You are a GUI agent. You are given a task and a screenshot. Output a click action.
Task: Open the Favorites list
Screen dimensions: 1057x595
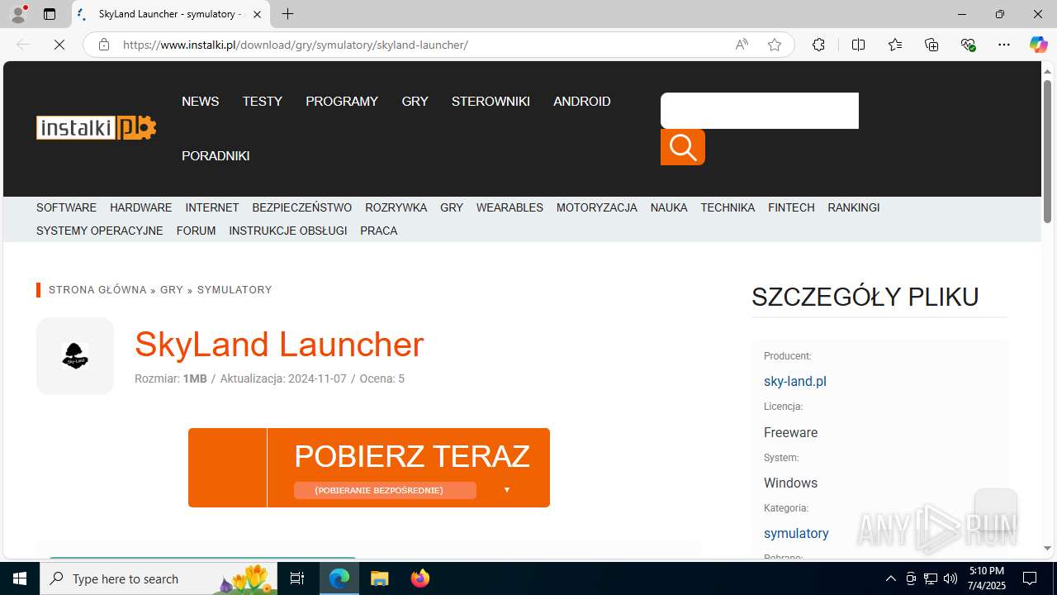tap(895, 45)
